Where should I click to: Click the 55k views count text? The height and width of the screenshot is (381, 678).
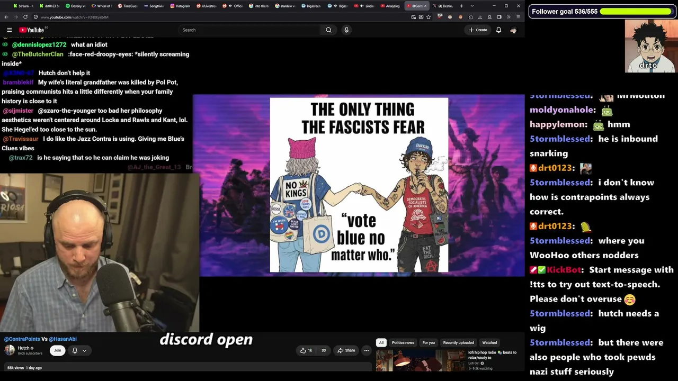point(16,368)
